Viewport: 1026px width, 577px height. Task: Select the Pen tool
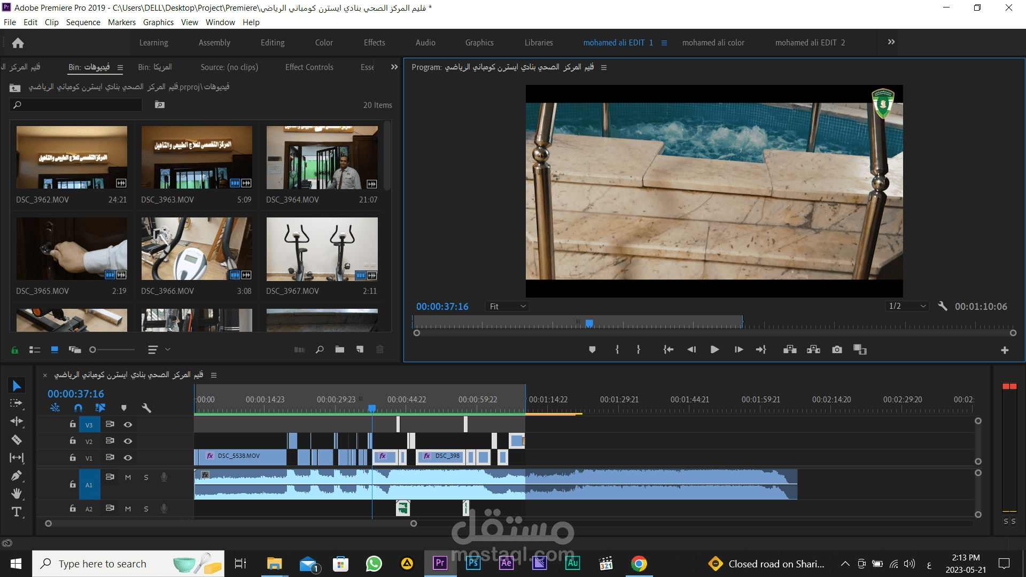click(17, 475)
